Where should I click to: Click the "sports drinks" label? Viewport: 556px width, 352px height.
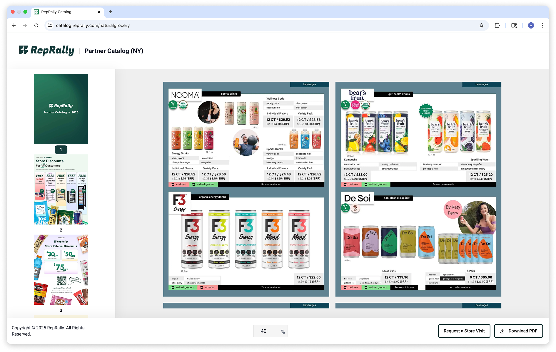229,94
